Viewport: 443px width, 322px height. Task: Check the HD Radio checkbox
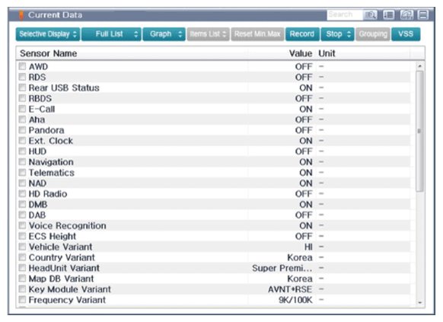[22, 194]
